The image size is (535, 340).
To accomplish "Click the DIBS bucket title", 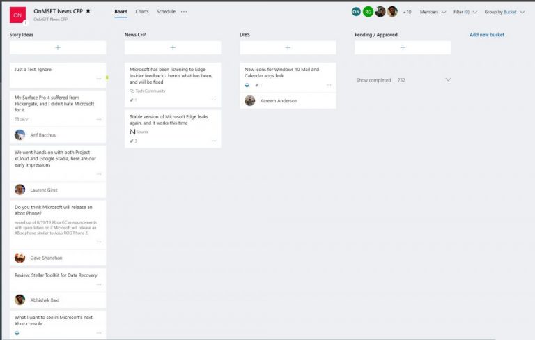I will coord(245,34).
